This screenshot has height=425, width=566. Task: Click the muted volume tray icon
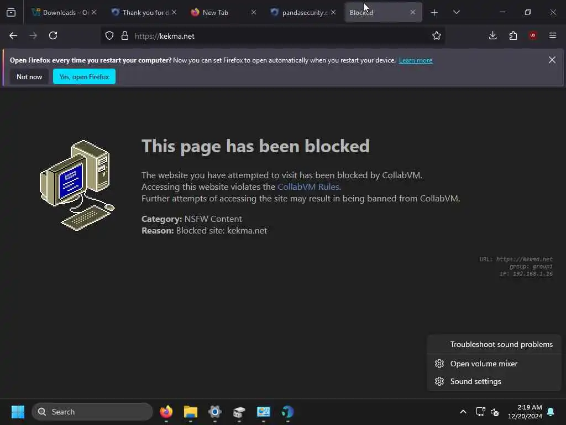tap(495, 412)
